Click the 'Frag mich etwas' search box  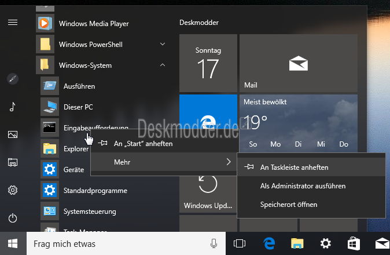126,243
